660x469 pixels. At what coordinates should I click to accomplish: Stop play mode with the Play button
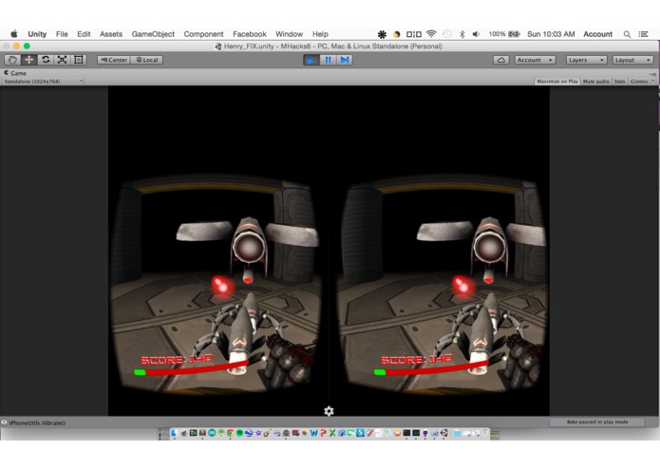click(311, 60)
